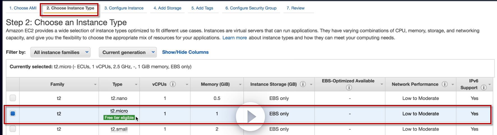Uncheck the selected t2.micro checkbox
497x135 pixels.
(x=13, y=114)
